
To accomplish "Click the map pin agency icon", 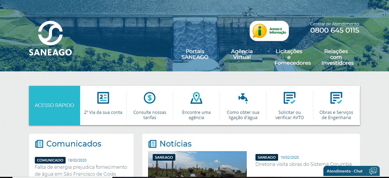I will [x=196, y=98].
